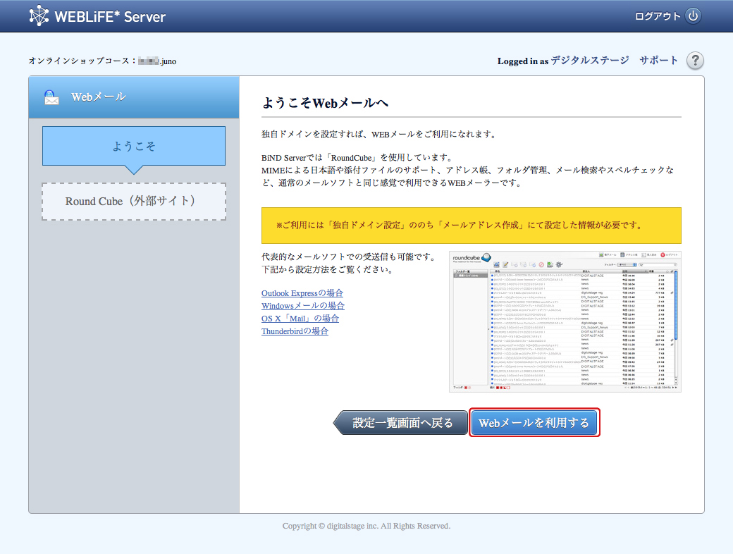Click the envelope icon in the sidebar header
The width and height of the screenshot is (733, 554).
tap(51, 97)
